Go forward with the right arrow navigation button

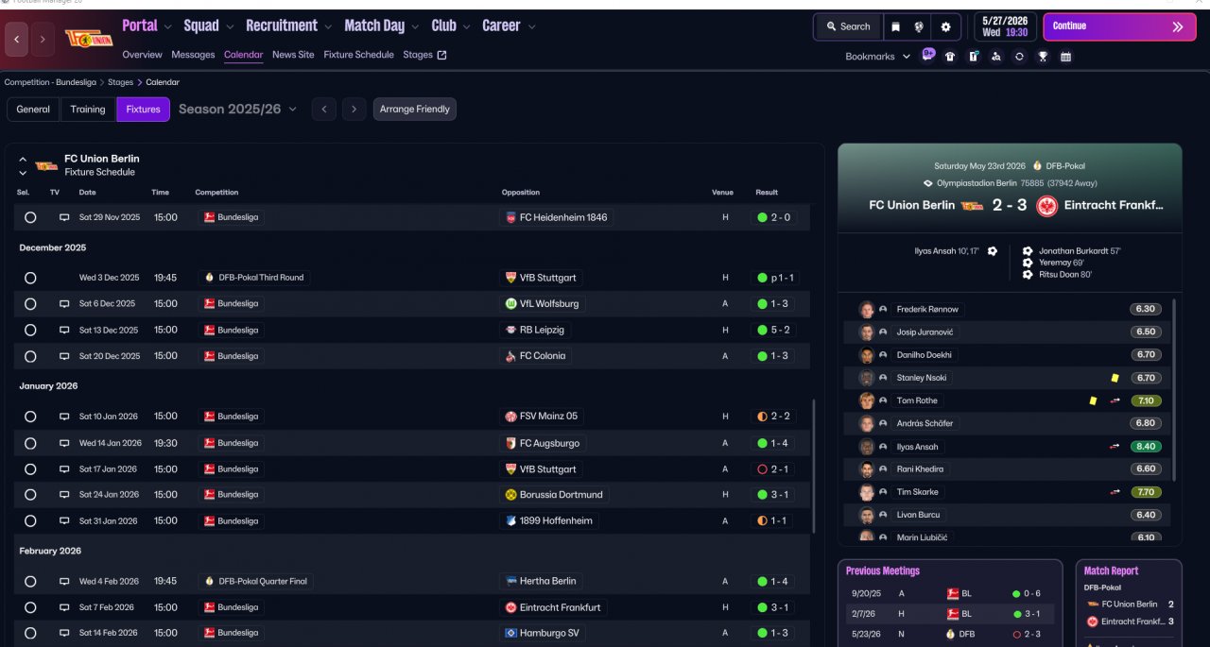pos(43,40)
